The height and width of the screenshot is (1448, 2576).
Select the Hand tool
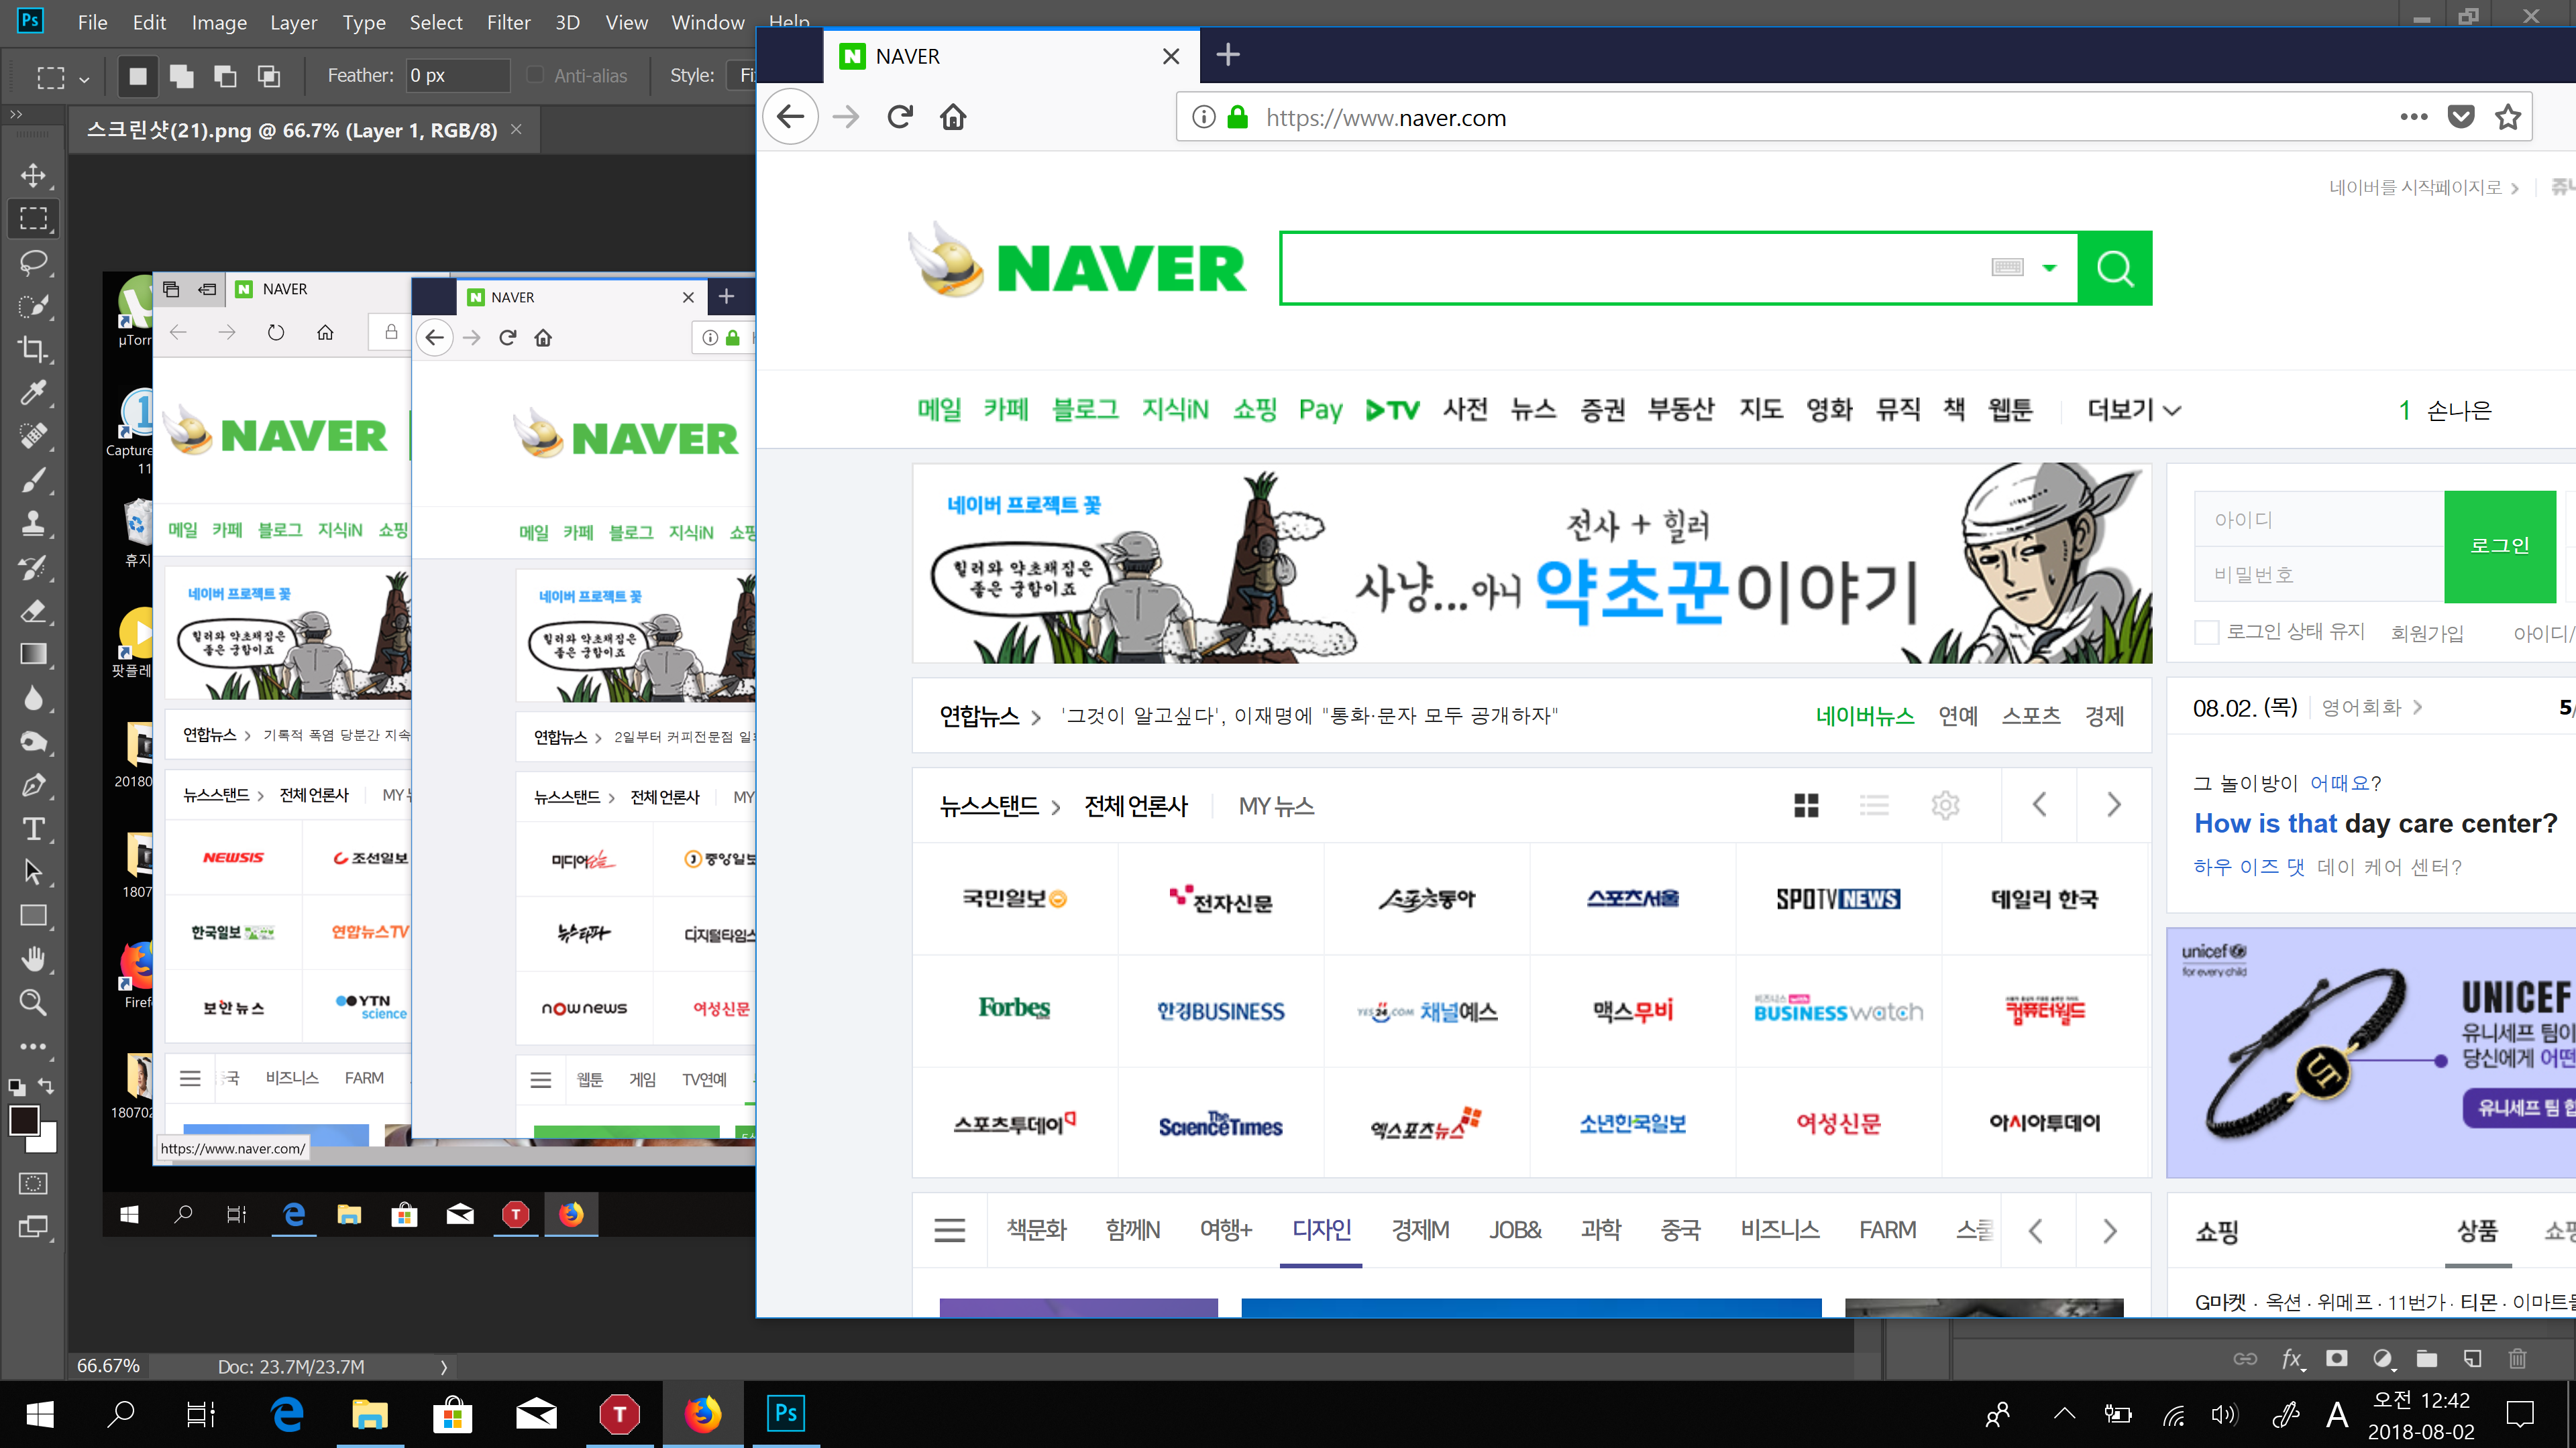coord(33,959)
